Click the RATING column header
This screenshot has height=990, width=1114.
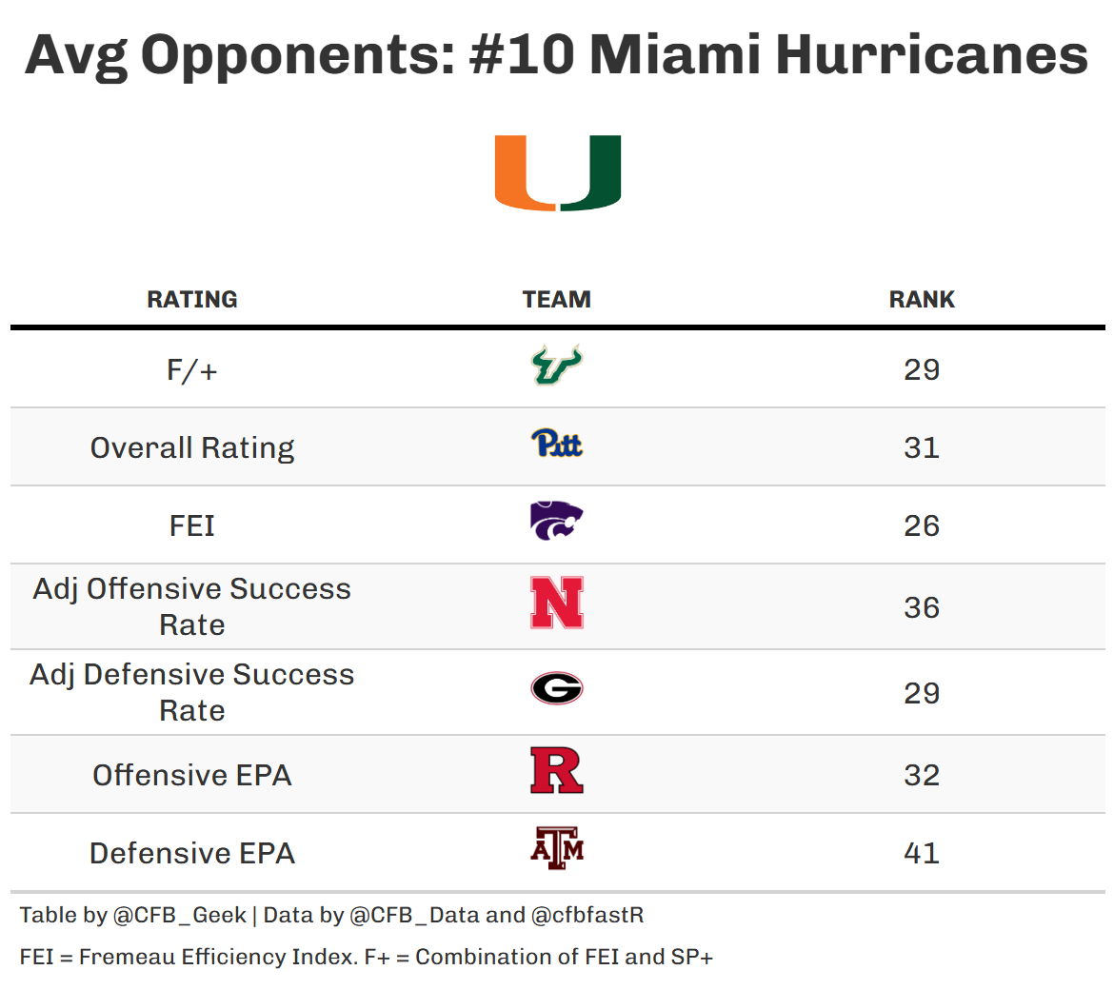(x=192, y=299)
